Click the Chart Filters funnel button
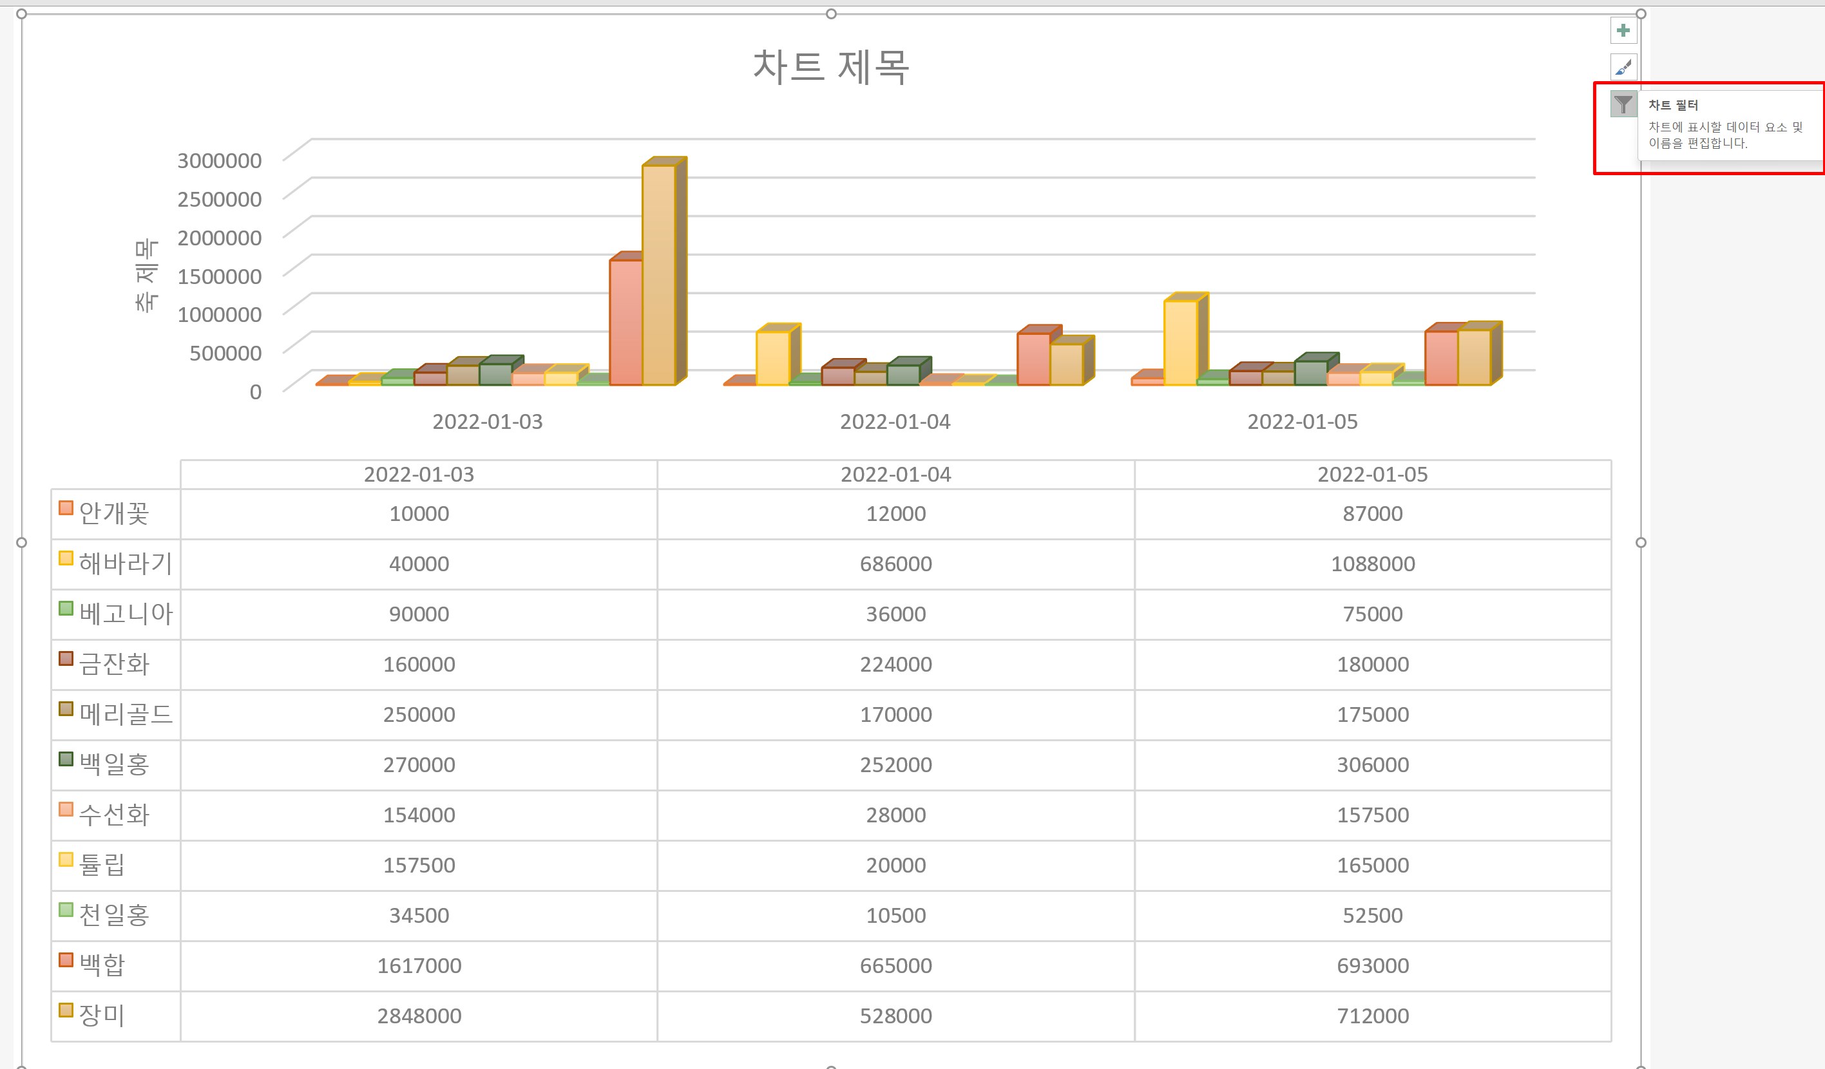The height and width of the screenshot is (1069, 1825). coord(1623,104)
